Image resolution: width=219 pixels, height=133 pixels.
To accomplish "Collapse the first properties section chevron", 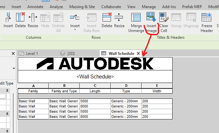I will click(7, 91).
